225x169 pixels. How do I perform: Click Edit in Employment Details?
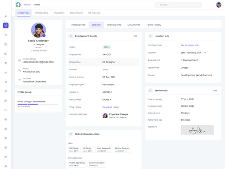[x=135, y=36]
